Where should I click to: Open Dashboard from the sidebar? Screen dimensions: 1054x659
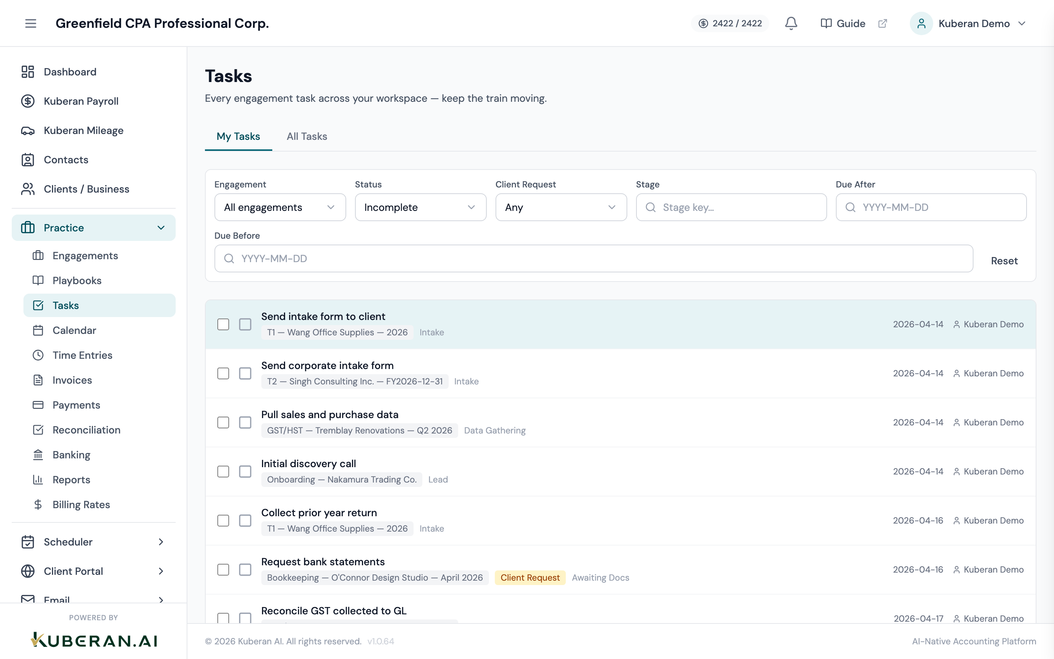coord(94,72)
